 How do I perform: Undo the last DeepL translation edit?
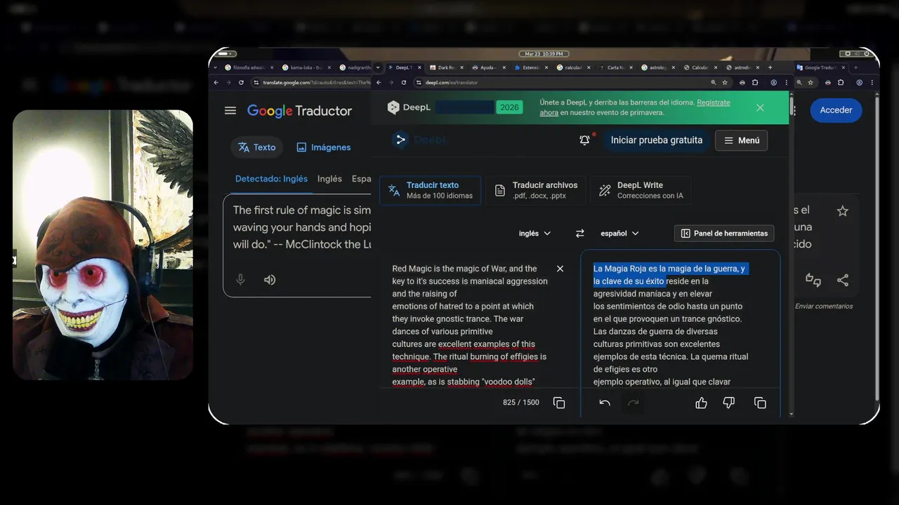pyautogui.click(x=605, y=403)
